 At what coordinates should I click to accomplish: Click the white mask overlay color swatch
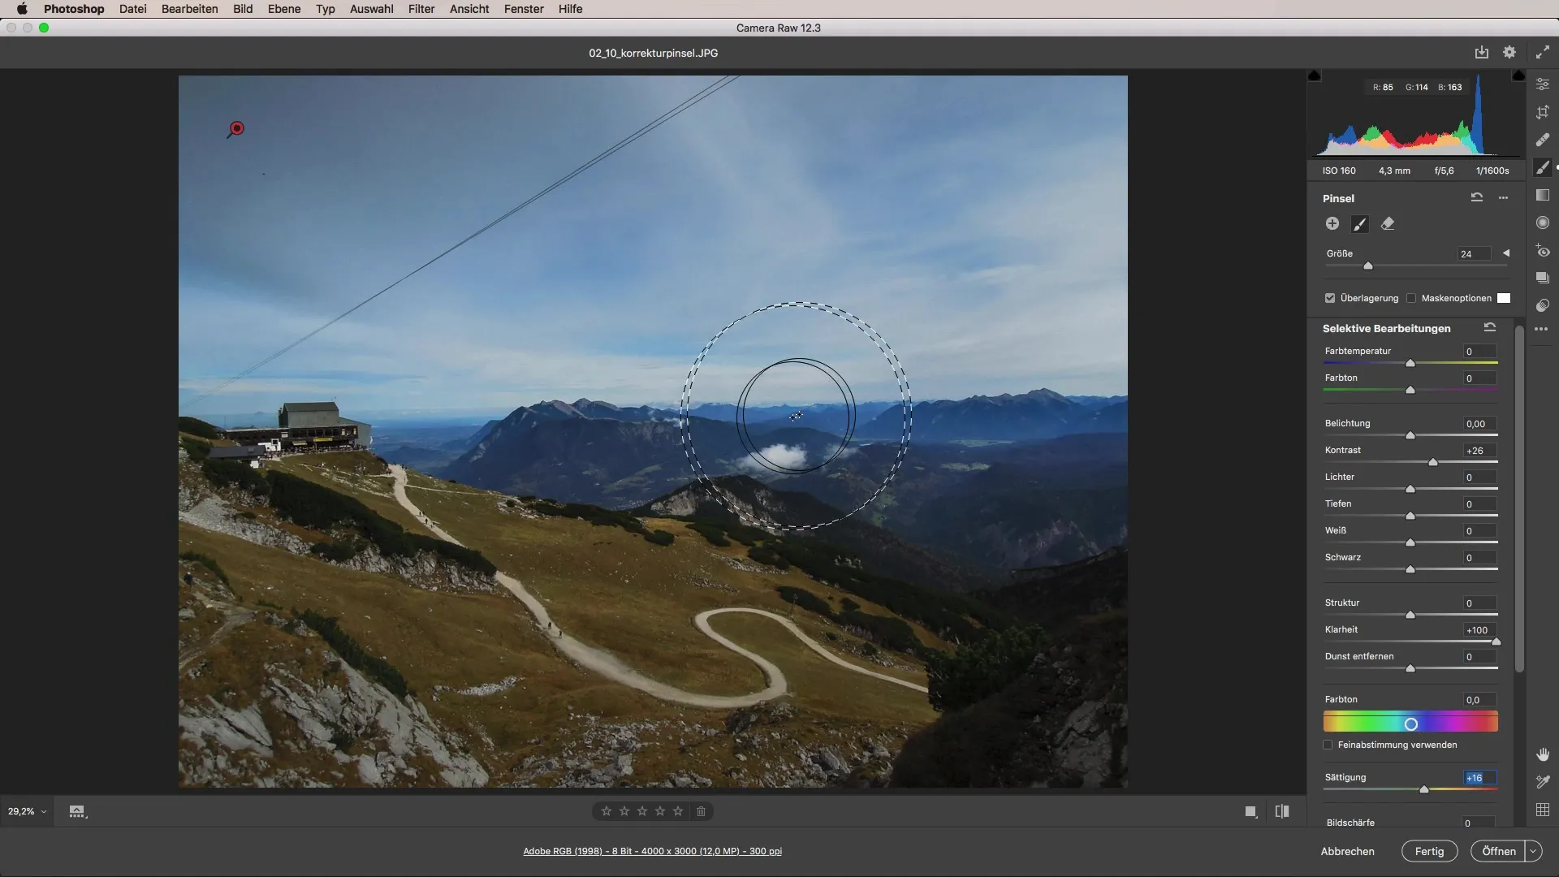click(1504, 298)
